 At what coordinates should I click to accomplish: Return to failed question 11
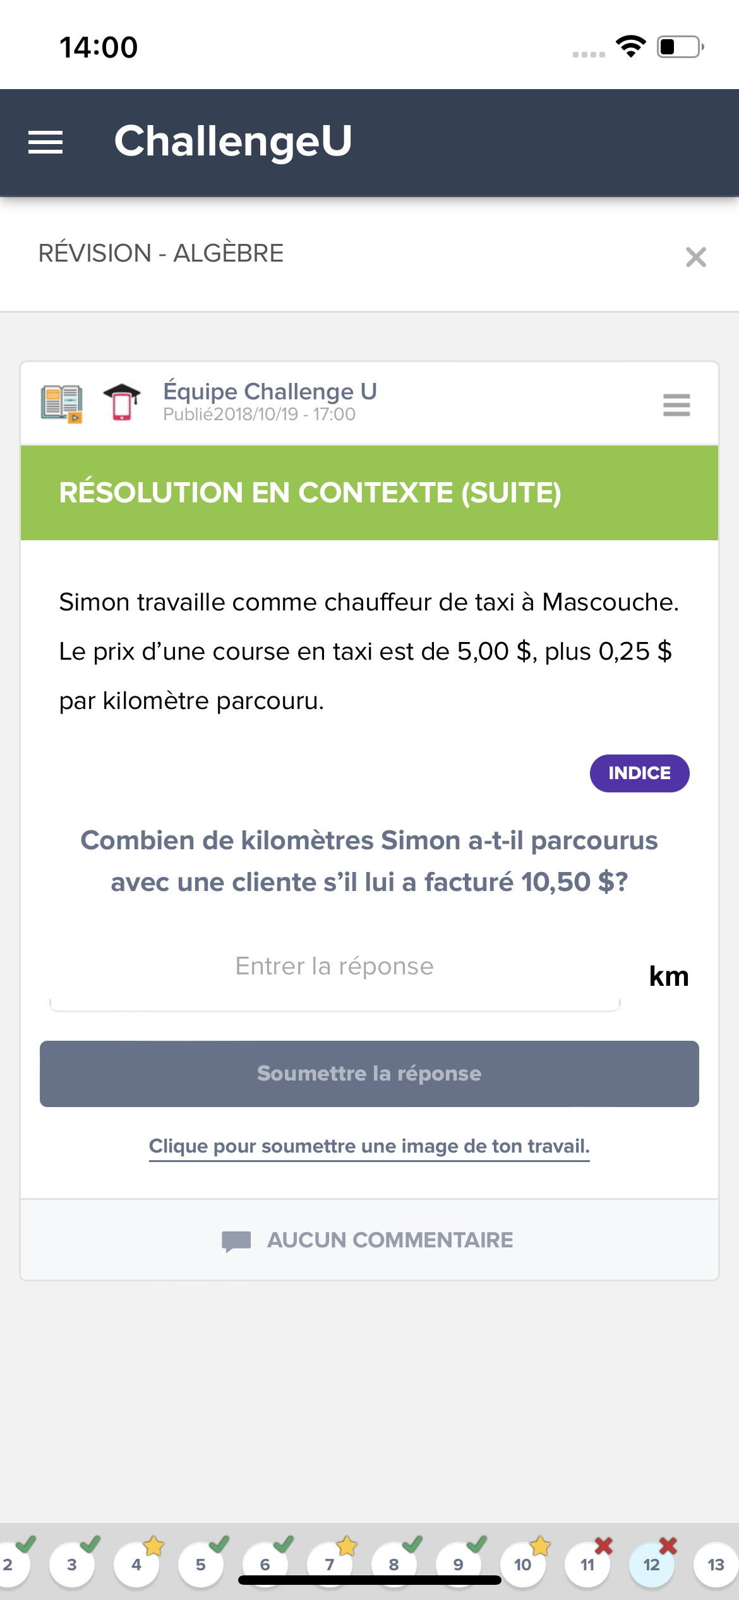[x=587, y=1565]
